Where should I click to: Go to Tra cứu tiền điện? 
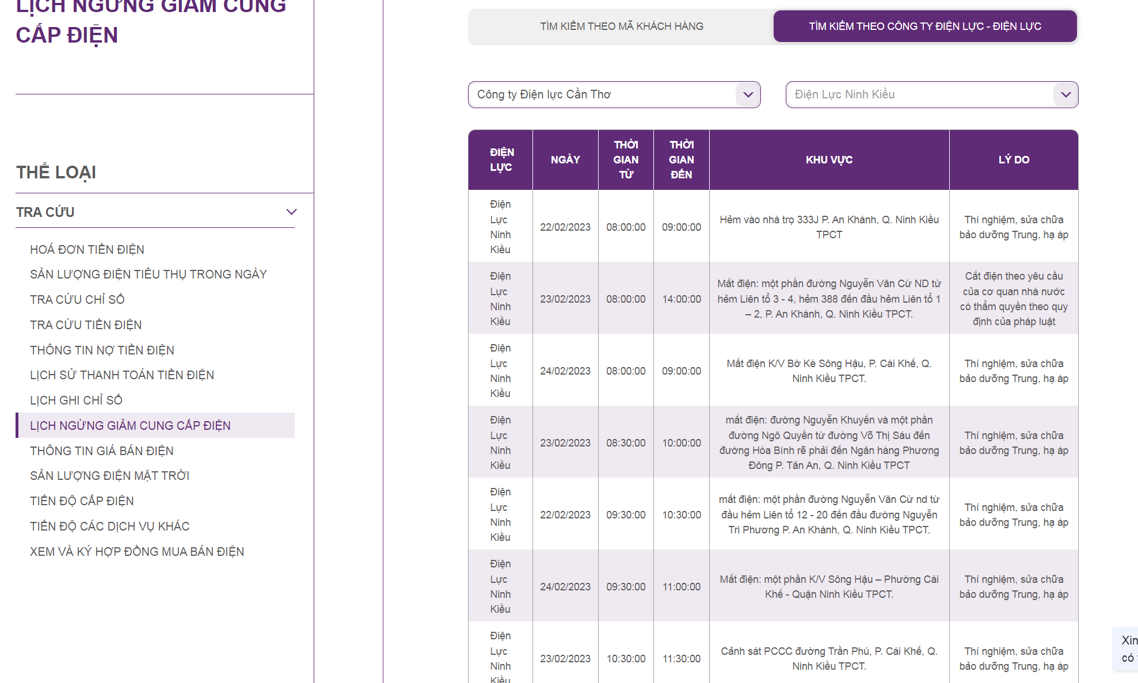point(86,325)
